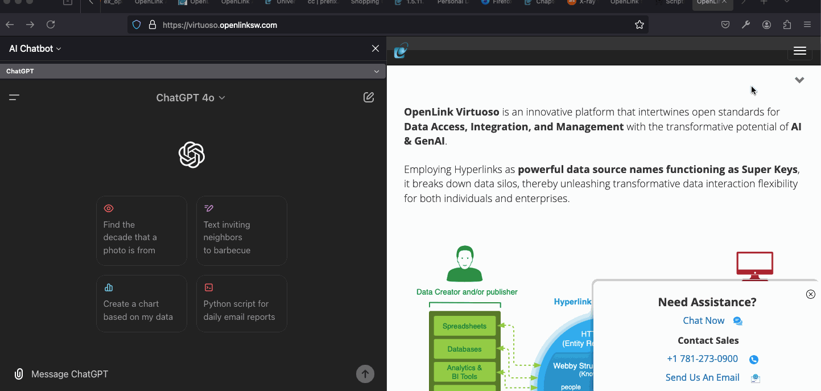Open the extensions puzzle icon
The width and height of the screenshot is (821, 391).
[787, 24]
